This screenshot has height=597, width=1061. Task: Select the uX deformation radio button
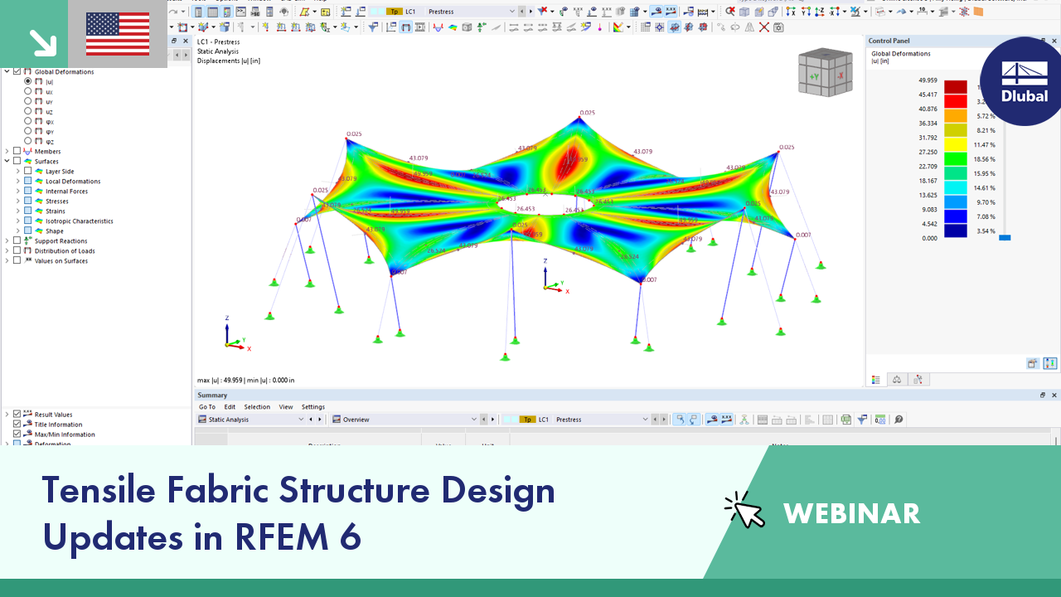(28, 91)
